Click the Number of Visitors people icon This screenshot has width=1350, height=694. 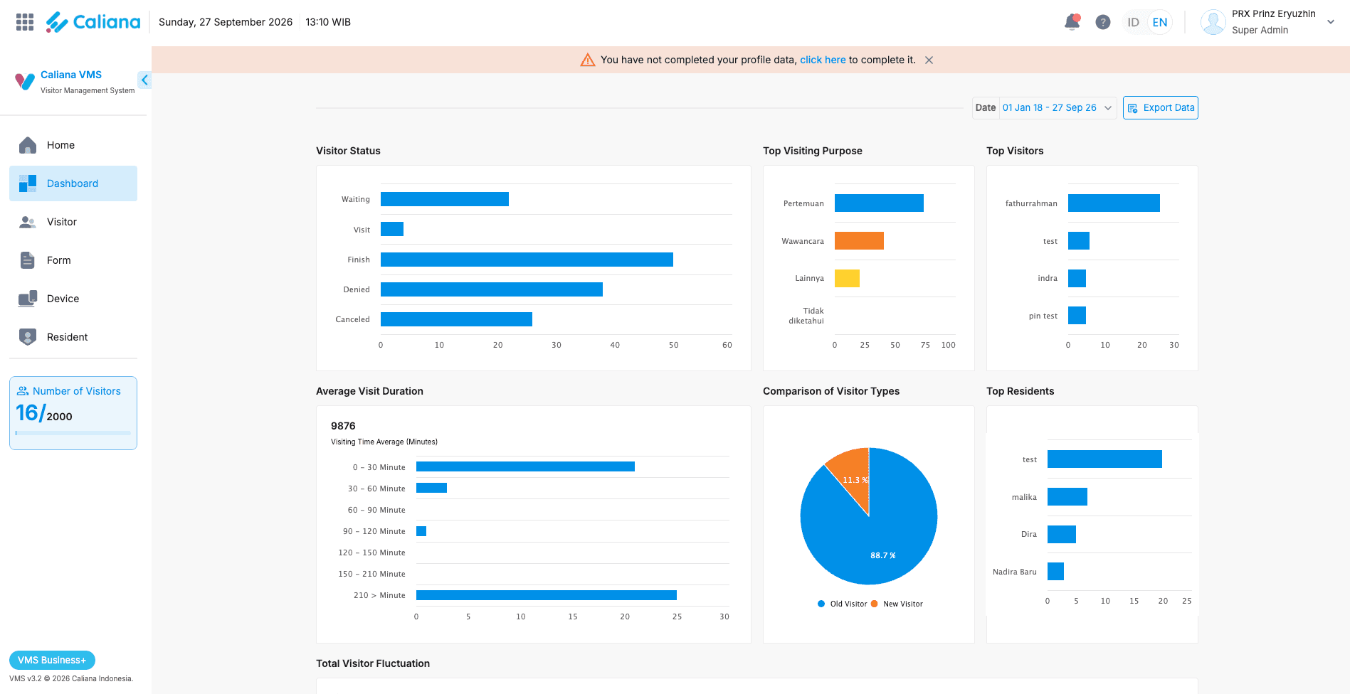[x=23, y=391]
